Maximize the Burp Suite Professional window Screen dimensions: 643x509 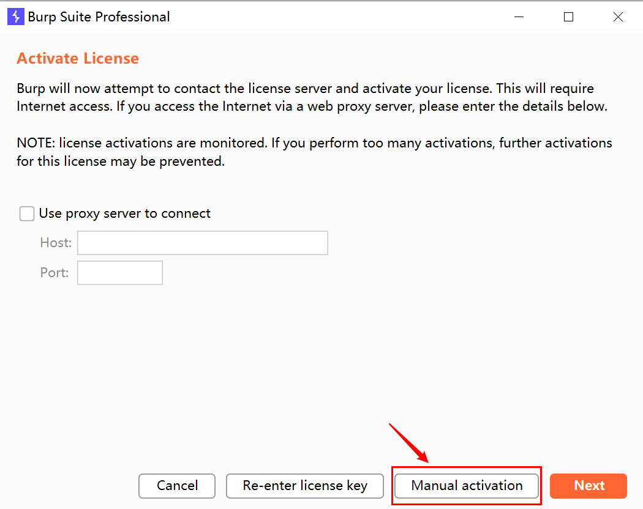point(568,17)
